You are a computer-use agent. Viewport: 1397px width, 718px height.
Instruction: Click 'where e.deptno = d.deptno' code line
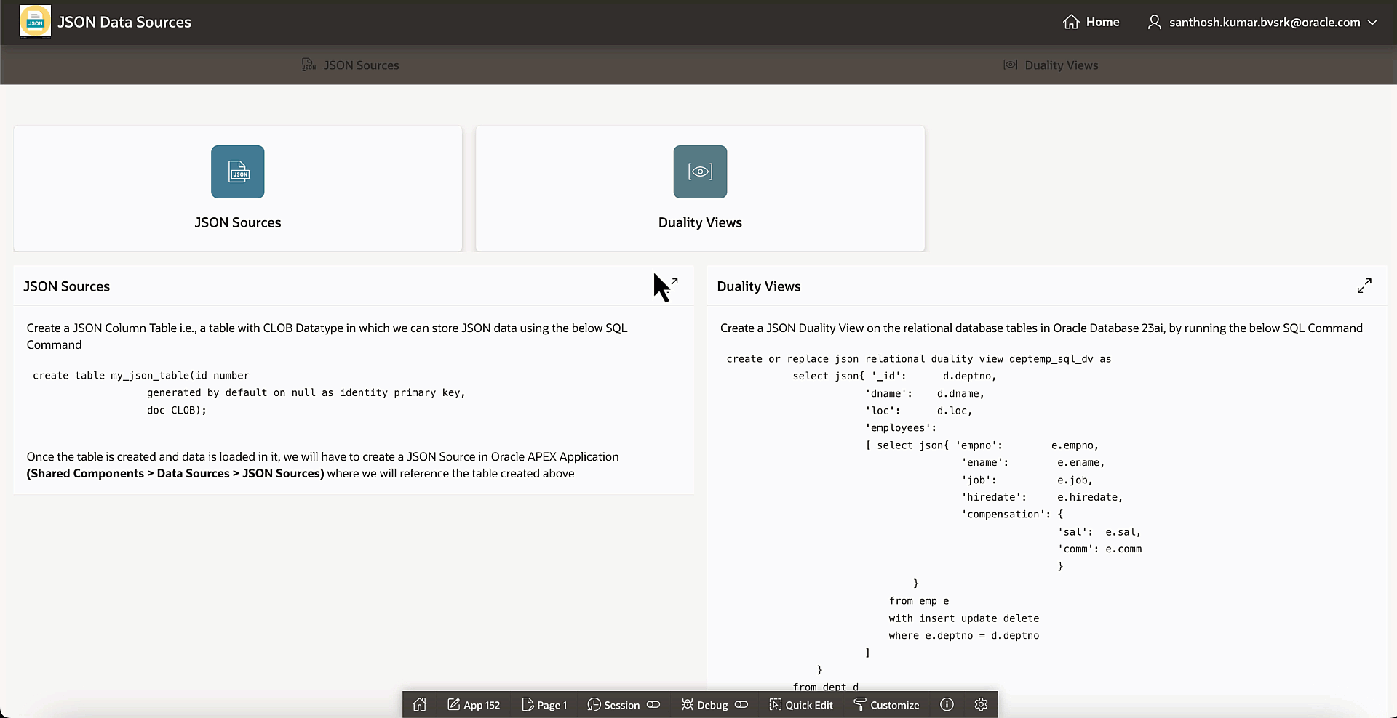(x=964, y=635)
